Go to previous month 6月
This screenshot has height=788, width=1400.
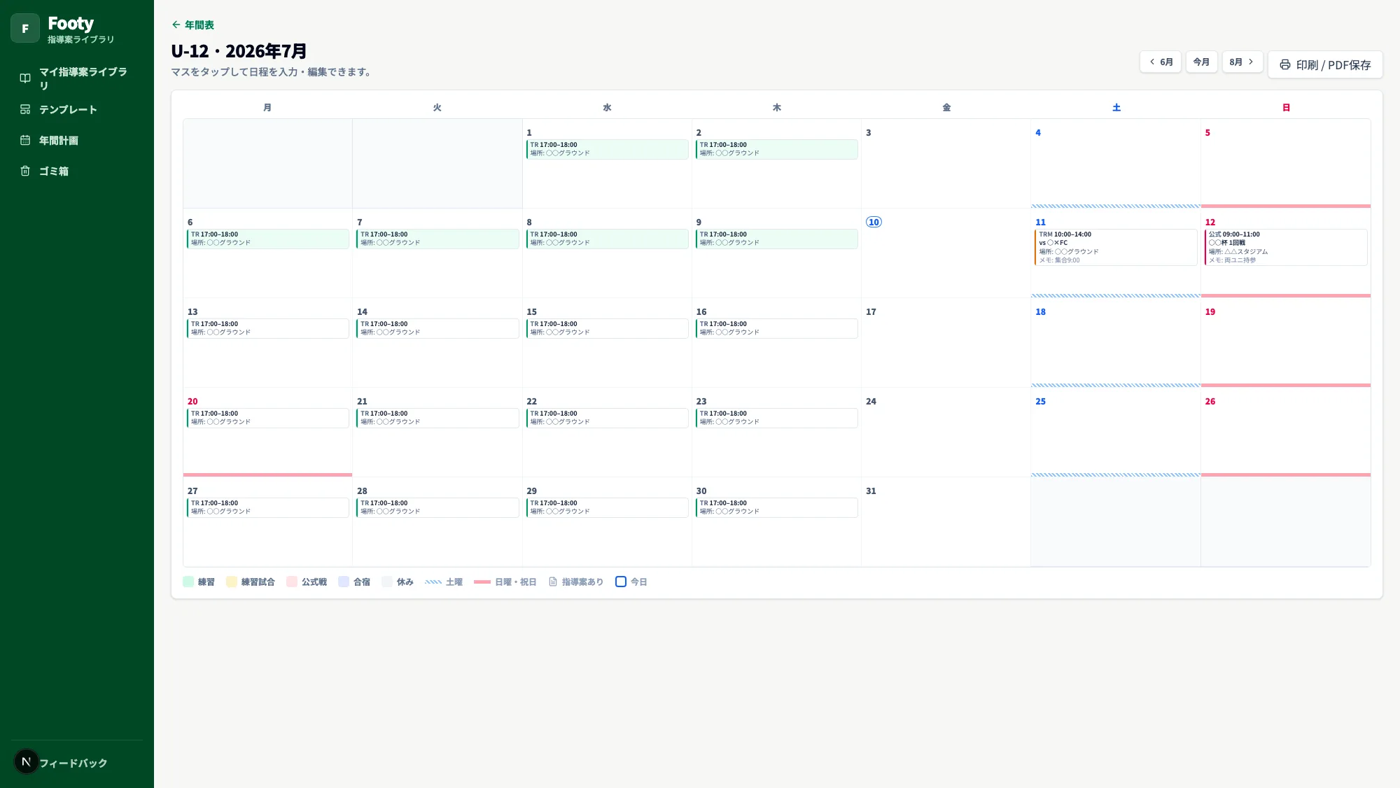tap(1161, 62)
